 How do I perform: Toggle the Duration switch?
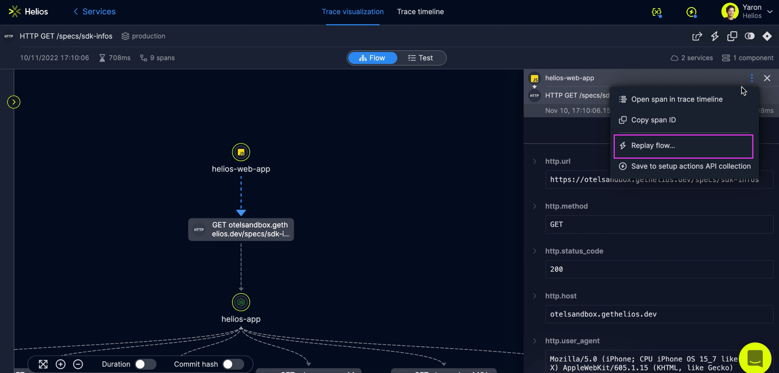point(145,364)
